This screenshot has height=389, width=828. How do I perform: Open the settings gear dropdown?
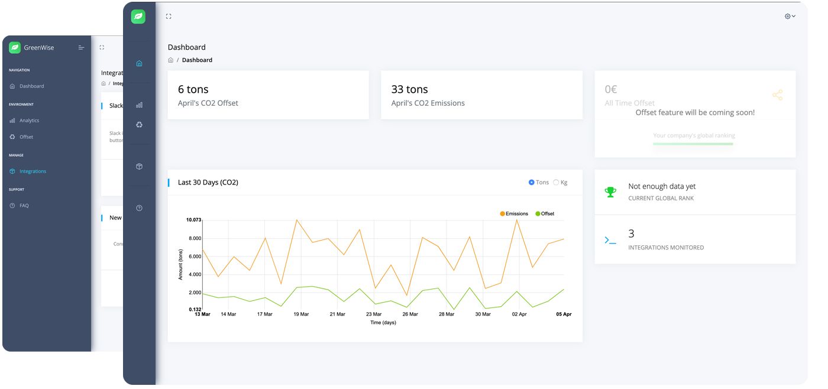click(x=790, y=17)
